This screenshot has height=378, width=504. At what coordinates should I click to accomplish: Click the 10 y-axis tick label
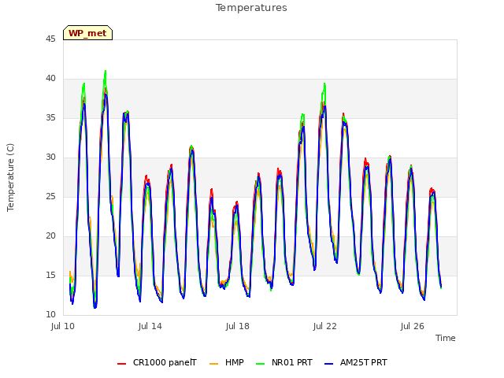pos(50,315)
